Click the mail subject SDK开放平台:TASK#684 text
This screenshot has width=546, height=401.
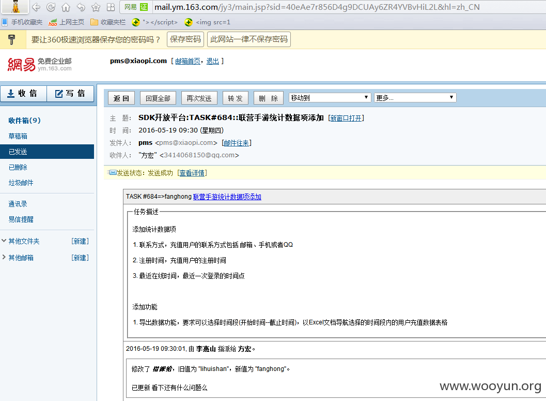231,118
